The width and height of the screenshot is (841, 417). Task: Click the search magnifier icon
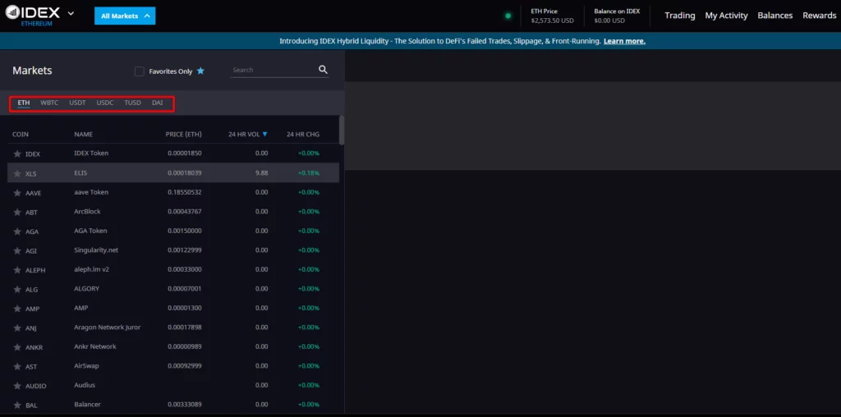point(323,71)
